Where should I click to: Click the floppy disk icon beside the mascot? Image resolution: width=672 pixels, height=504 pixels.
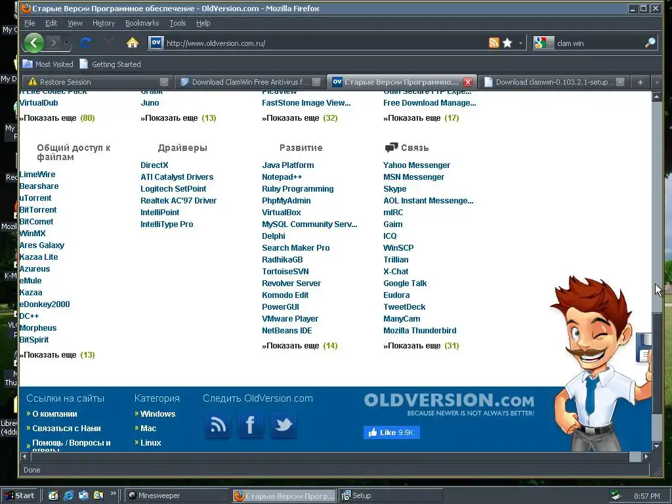click(644, 348)
